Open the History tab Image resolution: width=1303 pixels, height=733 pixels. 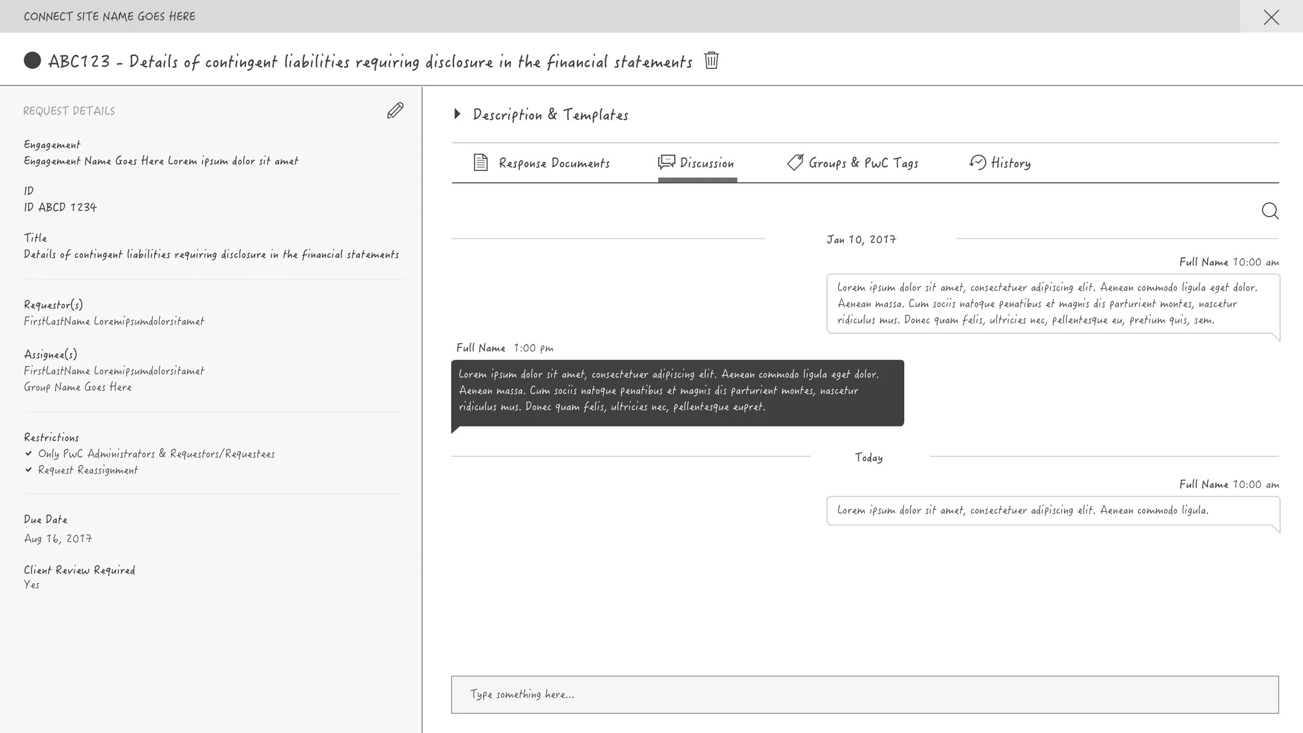click(x=1000, y=163)
